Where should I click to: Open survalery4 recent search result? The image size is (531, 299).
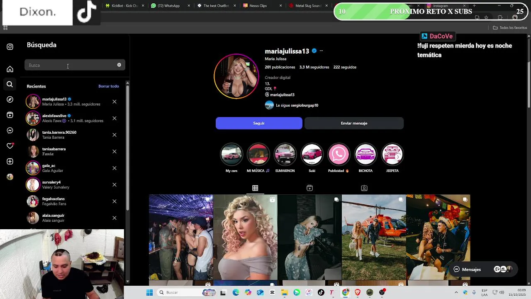[73, 185]
